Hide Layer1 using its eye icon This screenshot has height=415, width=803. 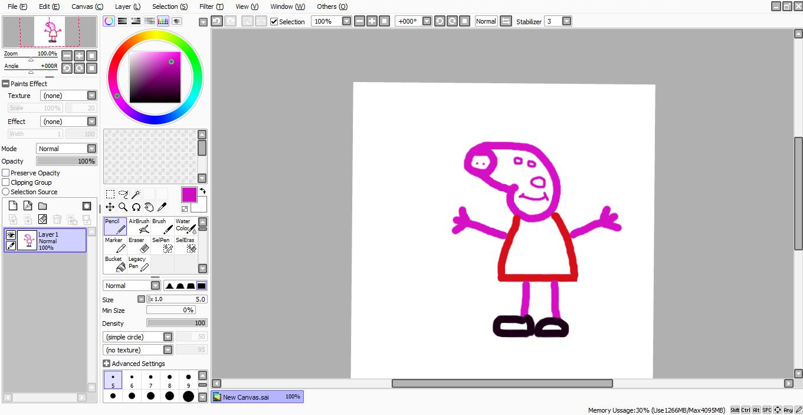coord(11,235)
